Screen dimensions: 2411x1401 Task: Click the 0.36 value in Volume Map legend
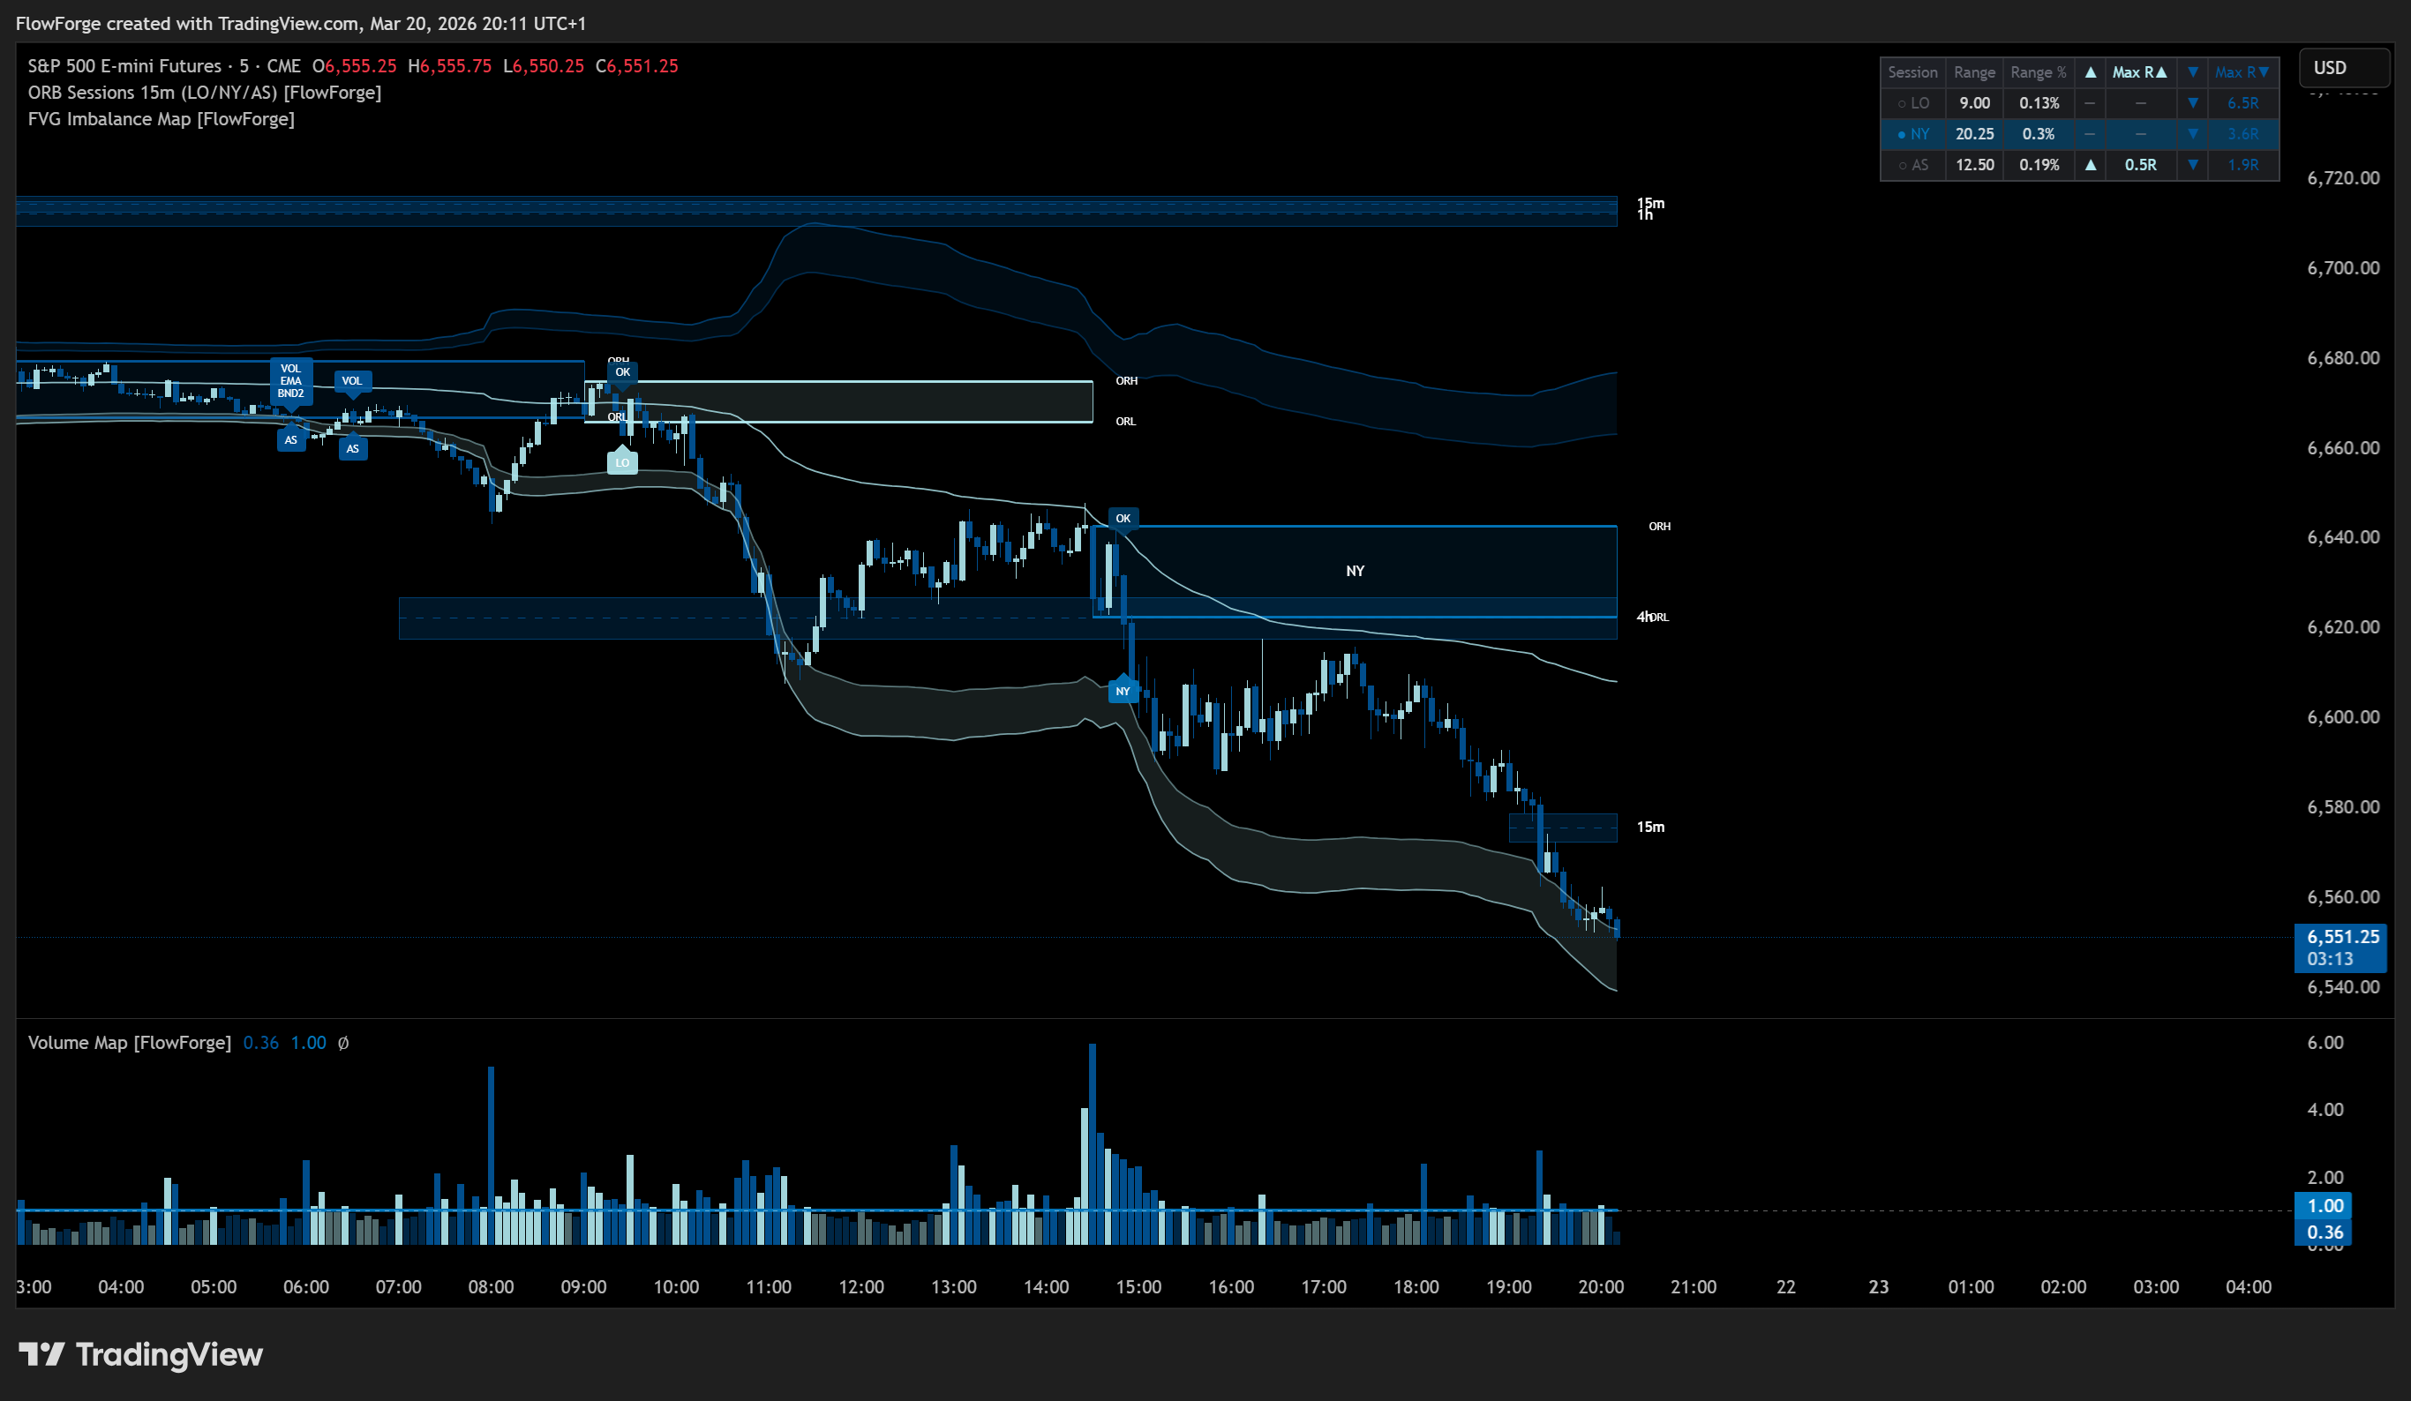click(x=261, y=1043)
